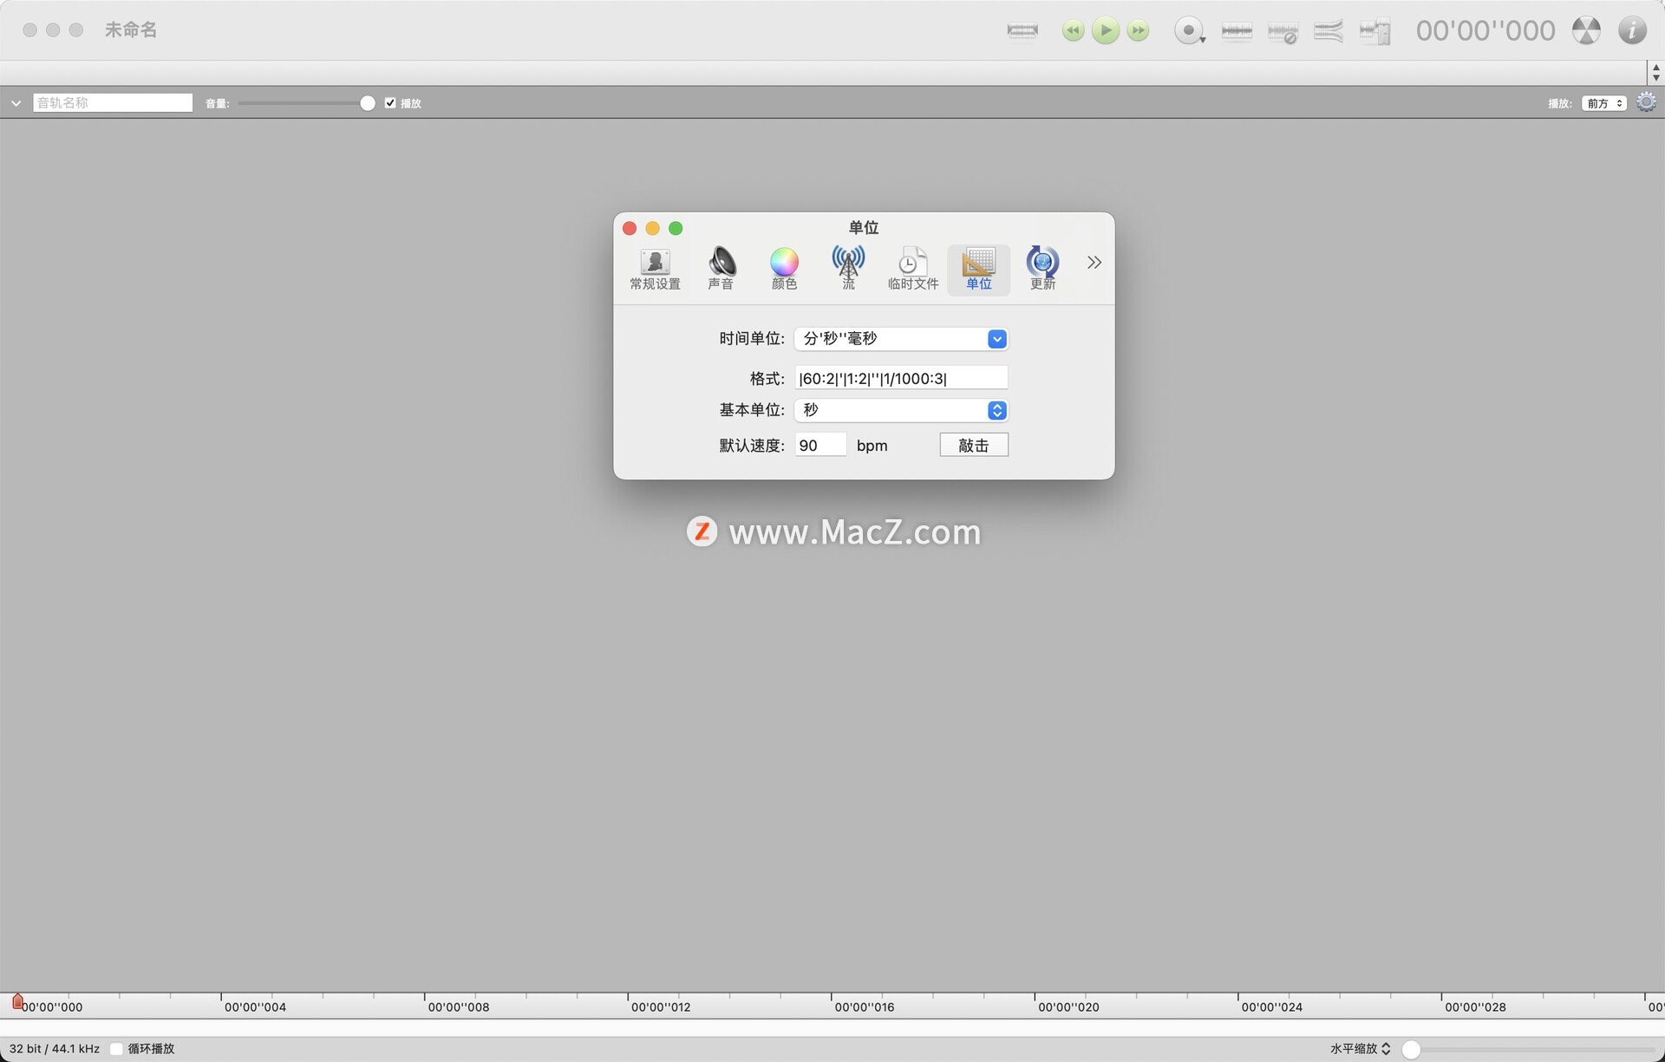This screenshot has width=1665, height=1062.
Task: Open the track settings gear icon
Action: [x=1646, y=102]
